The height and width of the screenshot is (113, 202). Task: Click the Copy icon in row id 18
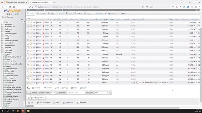[x=37, y=65]
